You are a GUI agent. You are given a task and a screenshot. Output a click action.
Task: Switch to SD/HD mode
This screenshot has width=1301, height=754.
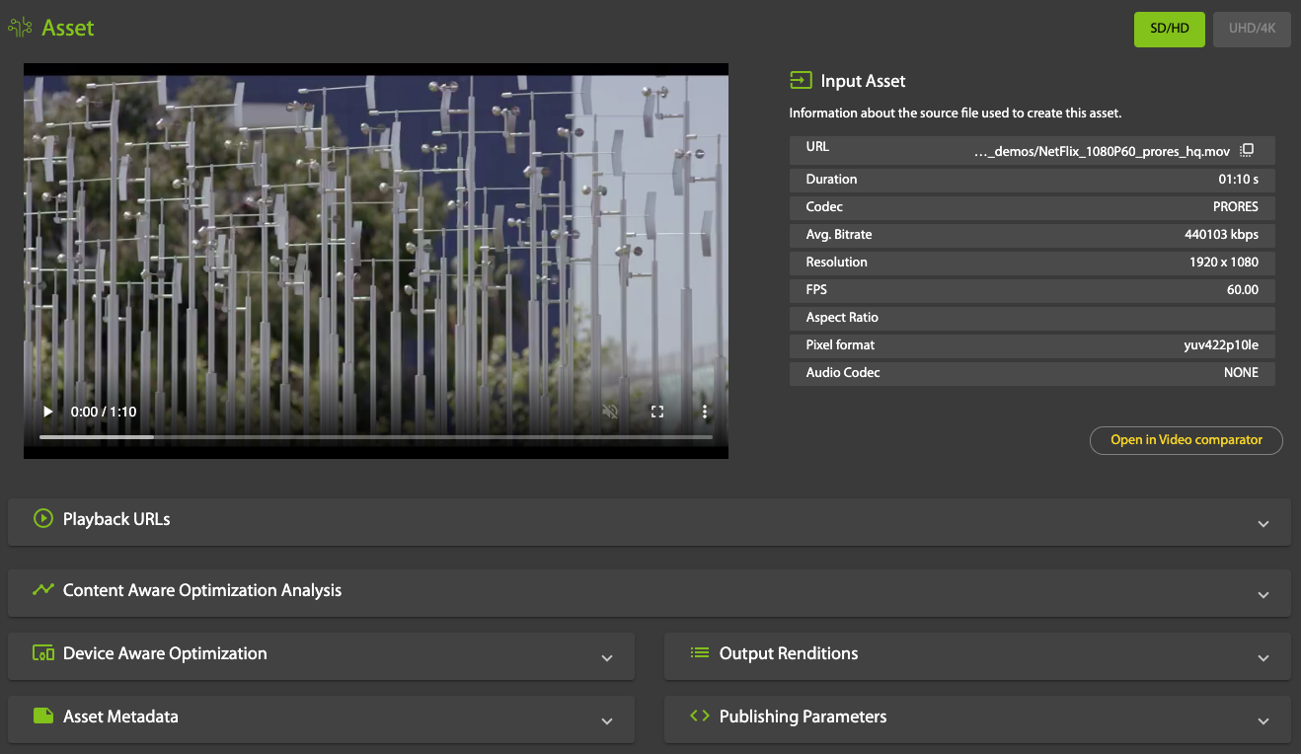tap(1169, 29)
